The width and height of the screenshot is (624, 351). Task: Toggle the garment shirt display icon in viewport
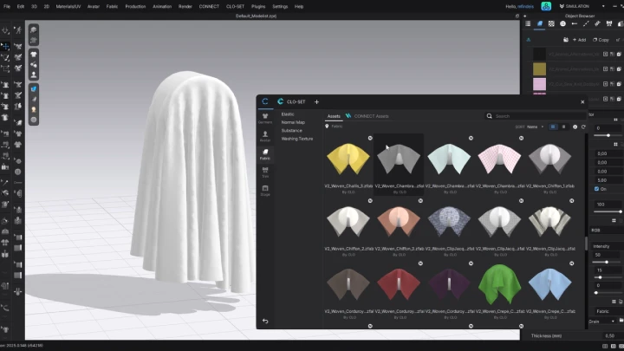pyautogui.click(x=34, y=54)
